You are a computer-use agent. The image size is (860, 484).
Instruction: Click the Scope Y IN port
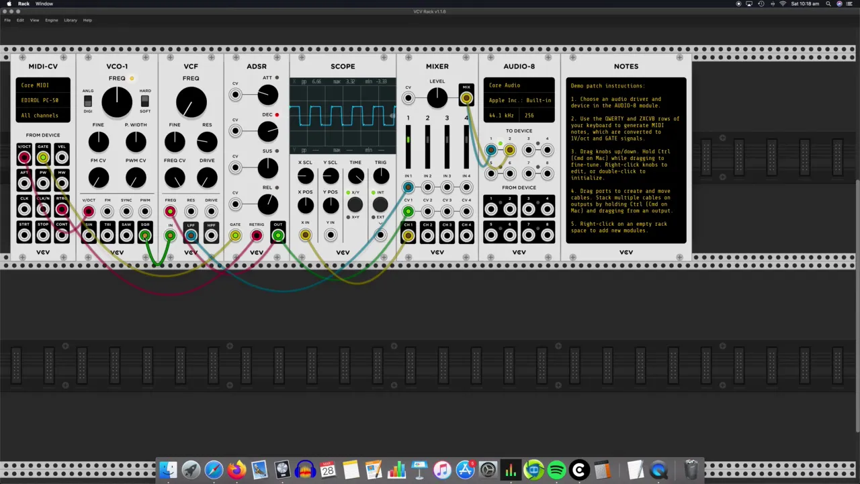(330, 235)
